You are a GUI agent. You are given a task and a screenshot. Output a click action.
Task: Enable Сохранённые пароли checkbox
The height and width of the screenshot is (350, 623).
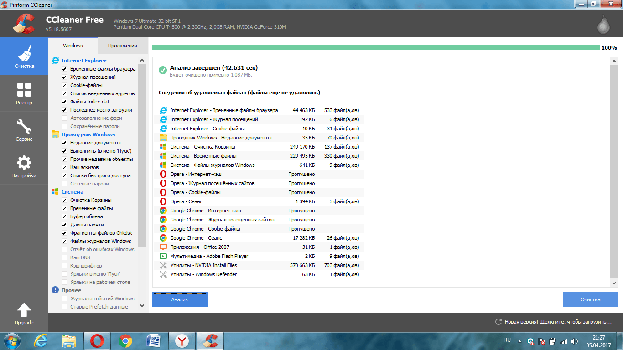tap(65, 126)
